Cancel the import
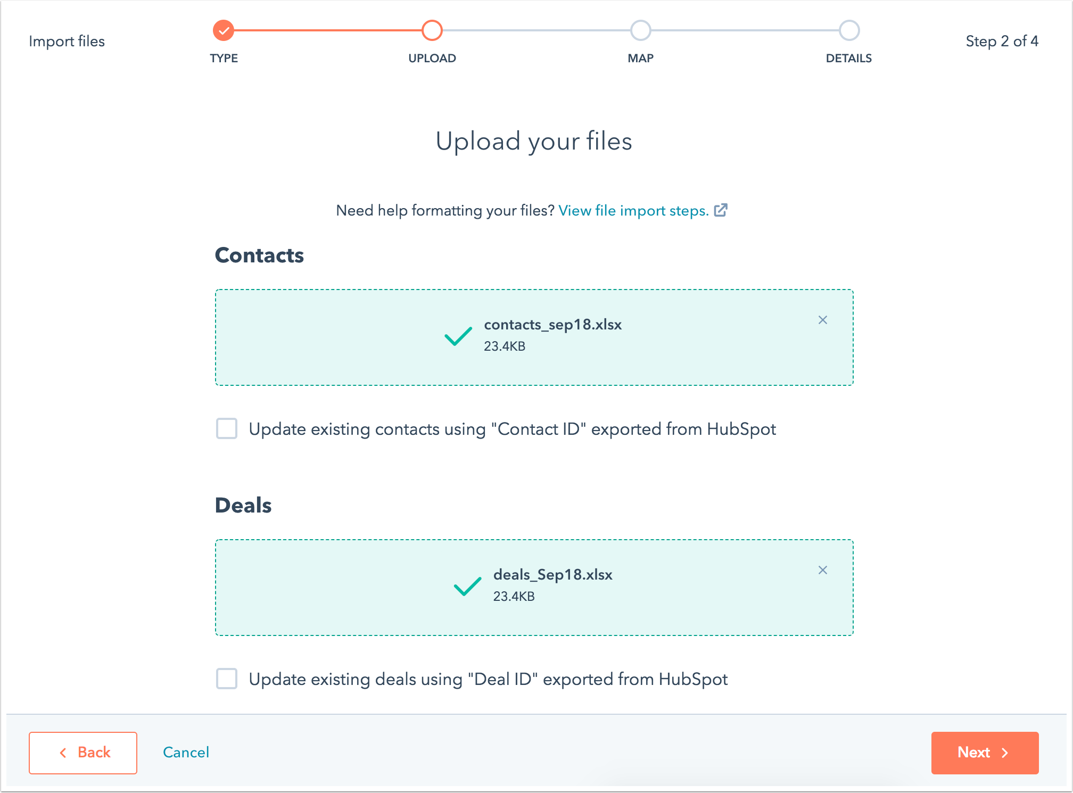Screen dimensions: 1073x793 186,752
